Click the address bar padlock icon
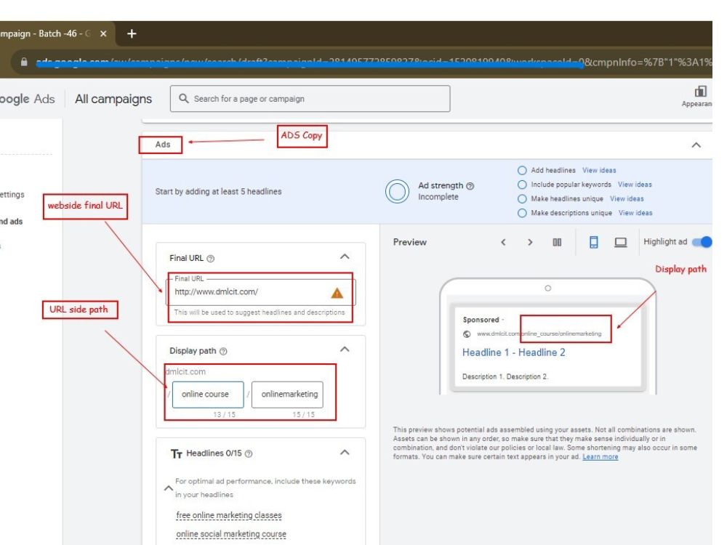This screenshot has height=545, width=727. pos(24,62)
